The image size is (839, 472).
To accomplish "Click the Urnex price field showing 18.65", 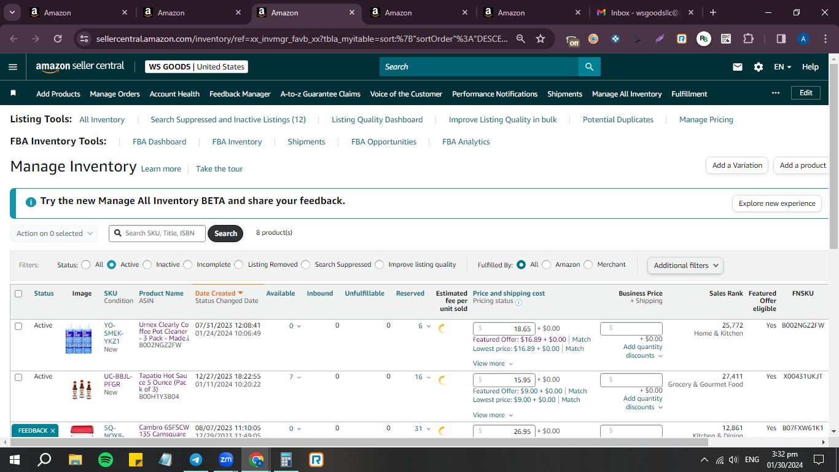I will point(504,329).
